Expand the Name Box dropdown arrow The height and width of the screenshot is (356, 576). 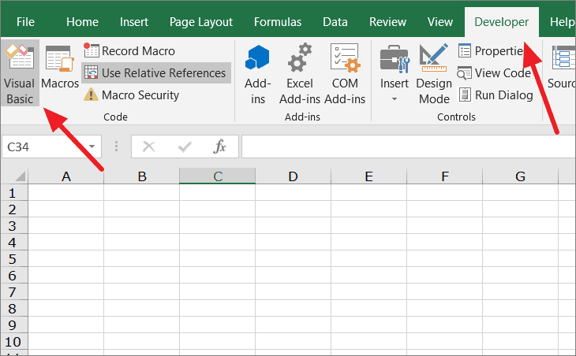pos(92,147)
